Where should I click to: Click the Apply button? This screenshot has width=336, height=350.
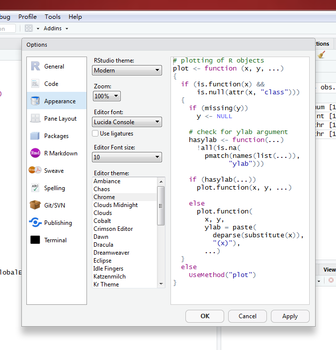pos(290,316)
